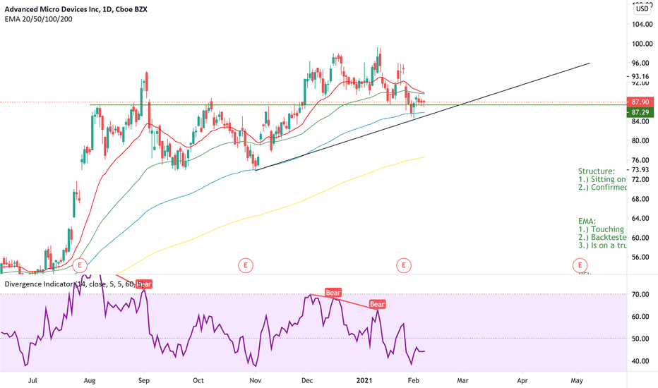Click the May label on time axis
Screen dimensions: 658x388
coord(577,380)
